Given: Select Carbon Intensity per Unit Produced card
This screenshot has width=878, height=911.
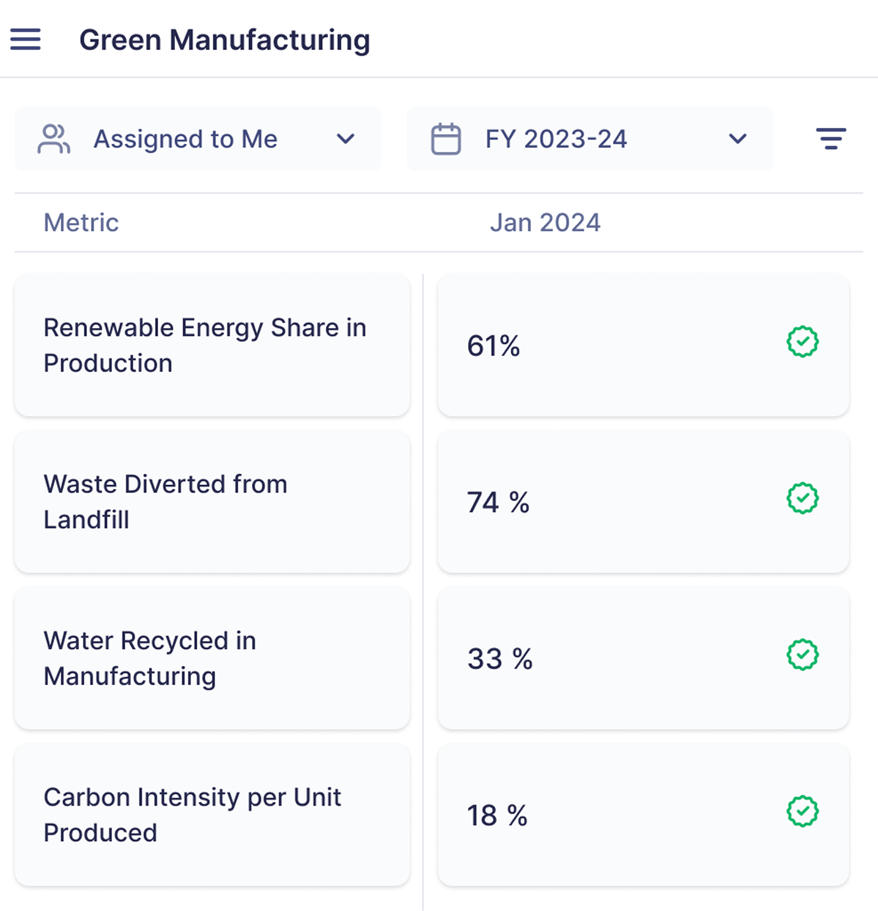Looking at the screenshot, I should coord(212,814).
